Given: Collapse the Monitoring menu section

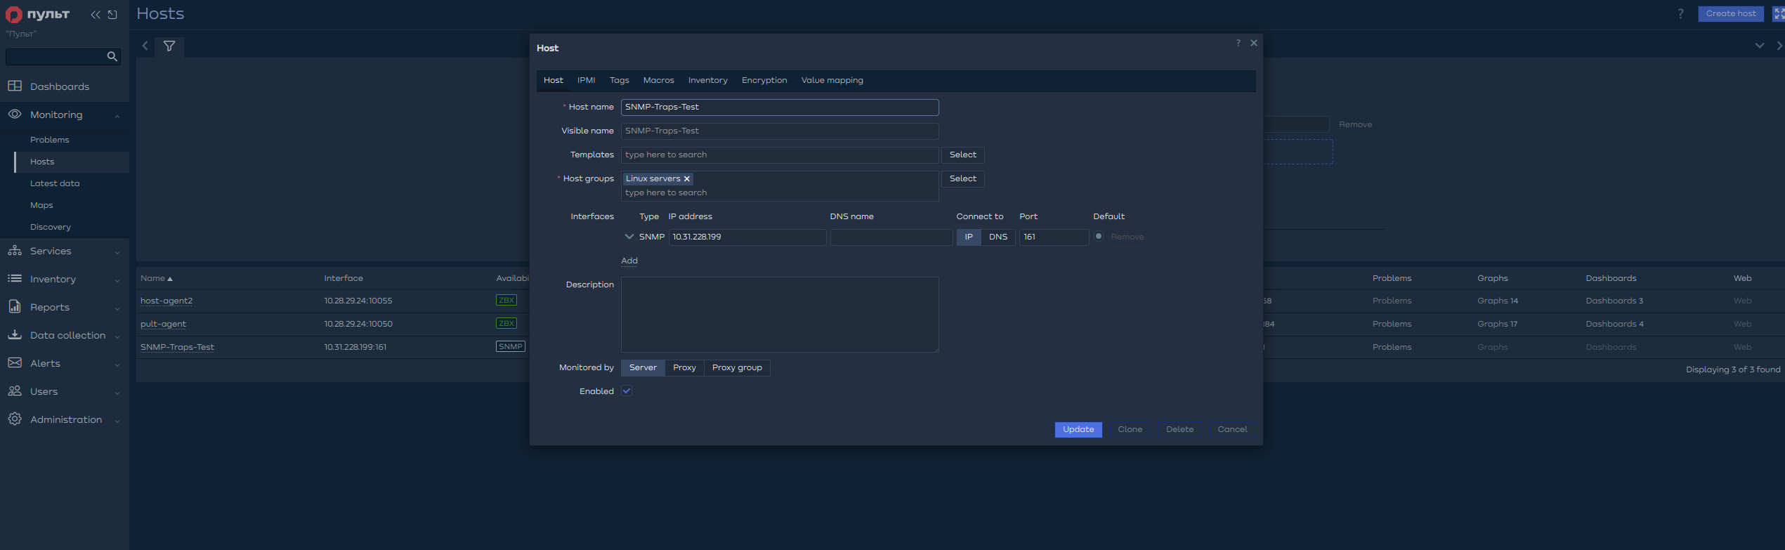Looking at the screenshot, I should coord(117,116).
